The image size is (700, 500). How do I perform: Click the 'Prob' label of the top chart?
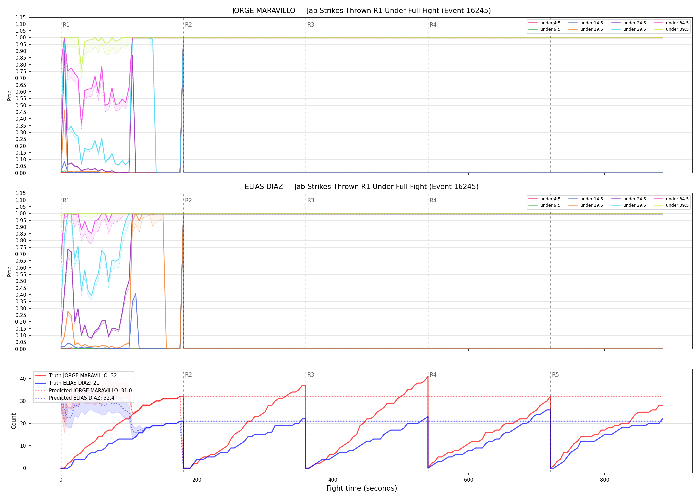pos(10,95)
